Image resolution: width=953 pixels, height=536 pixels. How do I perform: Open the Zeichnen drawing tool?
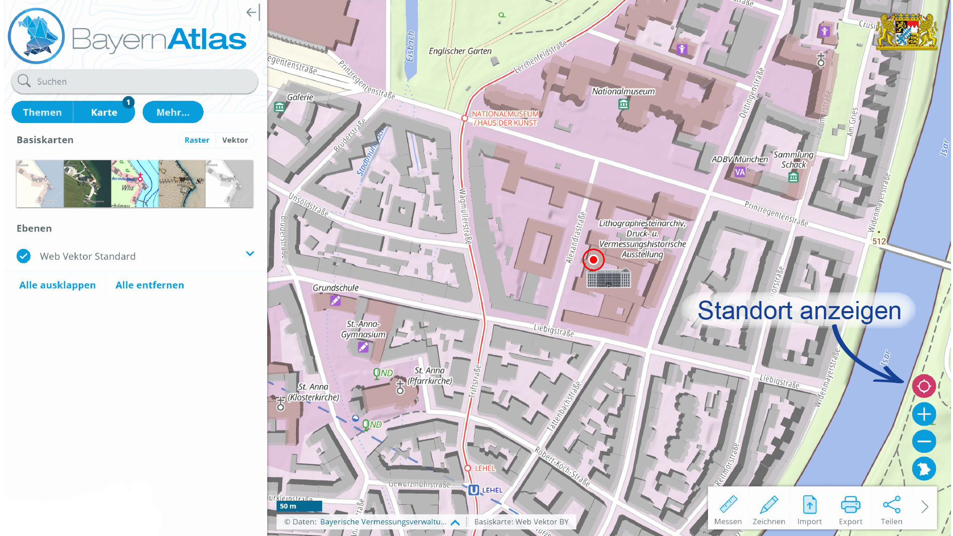pyautogui.click(x=769, y=509)
